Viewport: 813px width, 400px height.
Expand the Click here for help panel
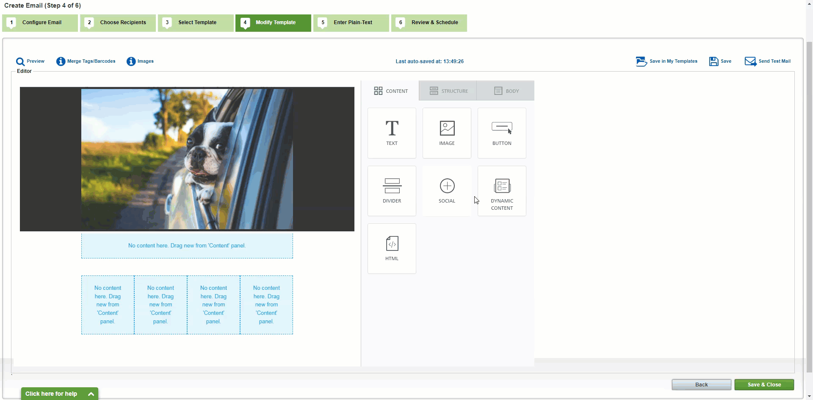[60, 394]
